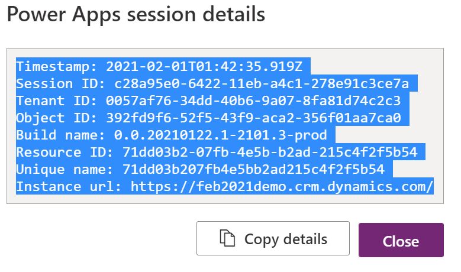Click the 0.0.20210122.1-2101.3-prod build value
Image resolution: width=461 pixels, height=272 pixels.
[221, 135]
